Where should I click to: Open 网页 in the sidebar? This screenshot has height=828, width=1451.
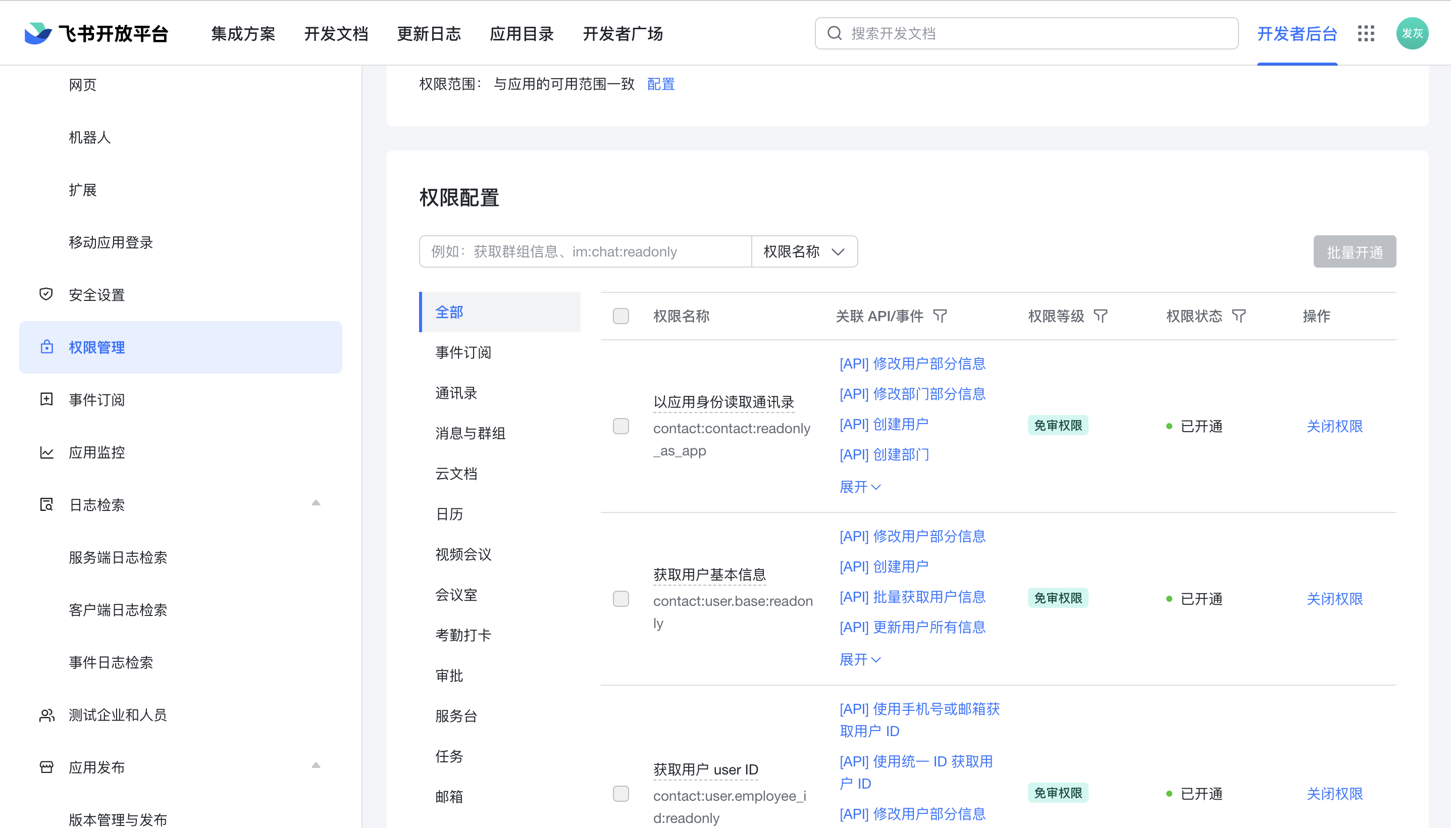[82, 85]
